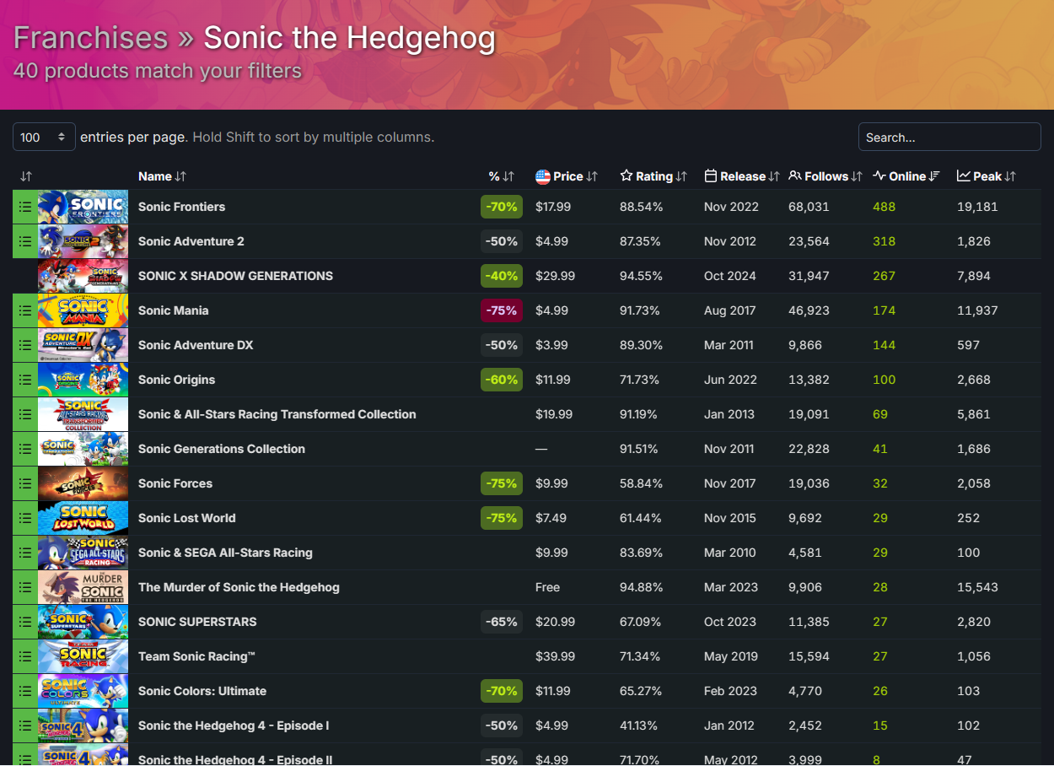Click the list icon beside SONIC SUPERSTARS

tap(25, 622)
